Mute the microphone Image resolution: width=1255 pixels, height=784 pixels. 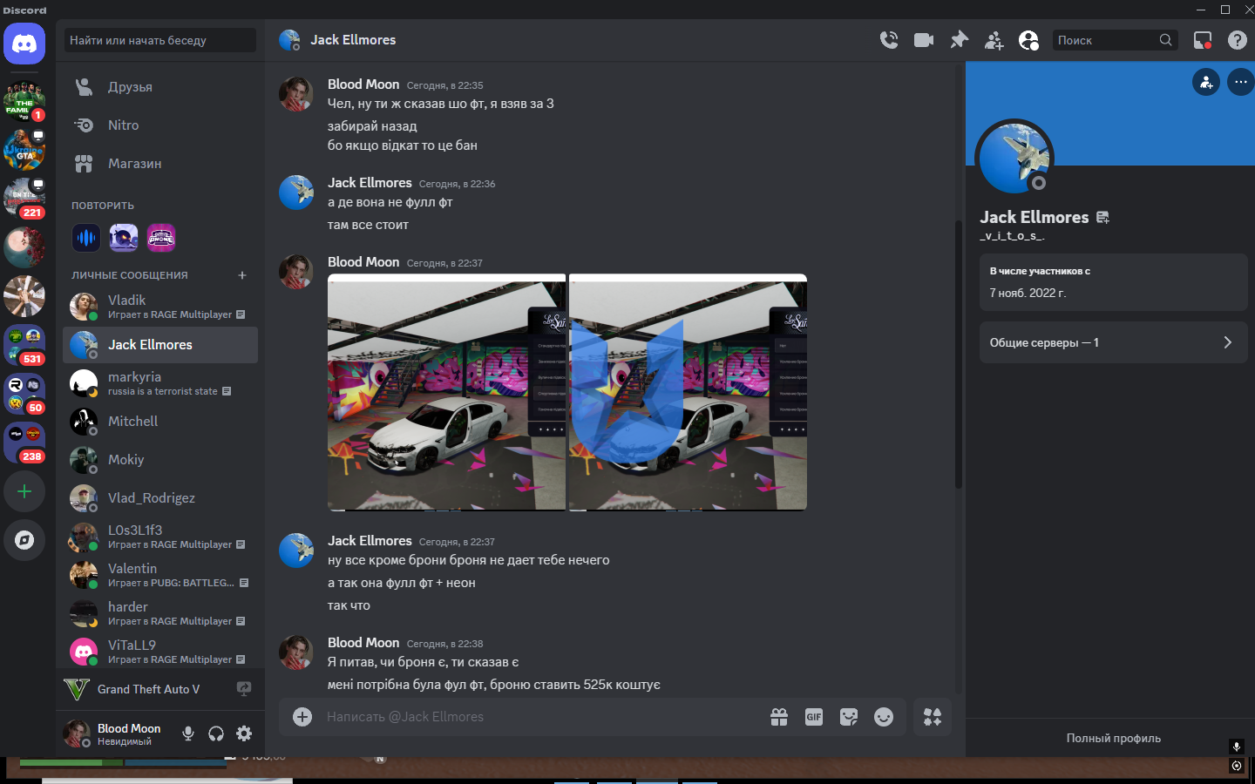coord(188,733)
